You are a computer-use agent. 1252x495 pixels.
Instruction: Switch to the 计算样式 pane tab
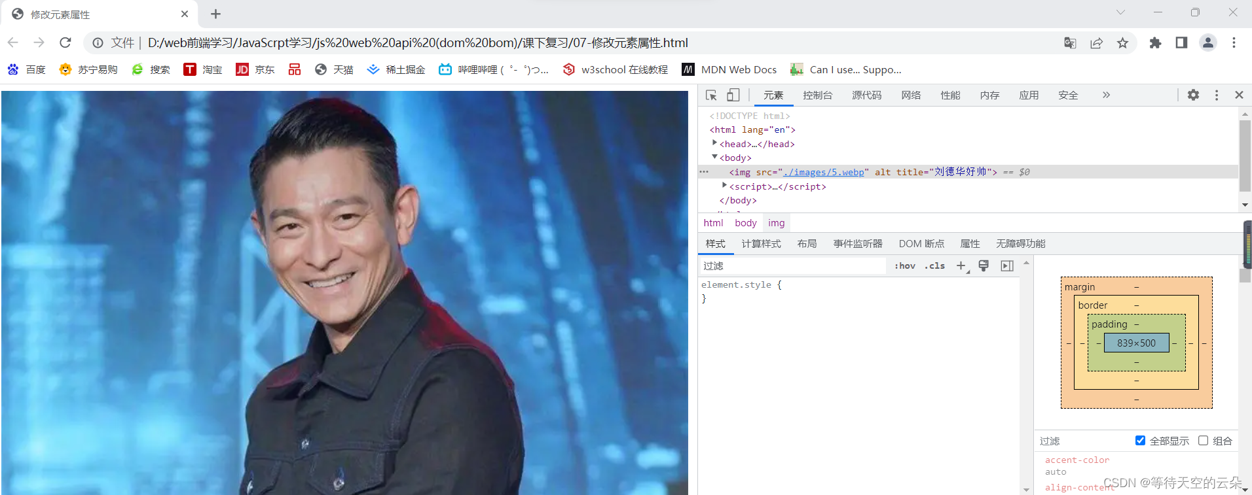(x=761, y=244)
